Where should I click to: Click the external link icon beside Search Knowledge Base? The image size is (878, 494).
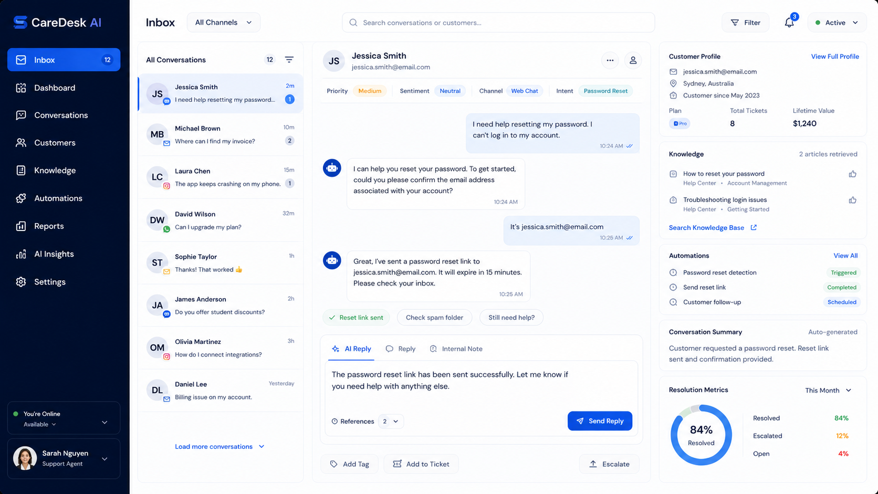pyautogui.click(x=754, y=227)
